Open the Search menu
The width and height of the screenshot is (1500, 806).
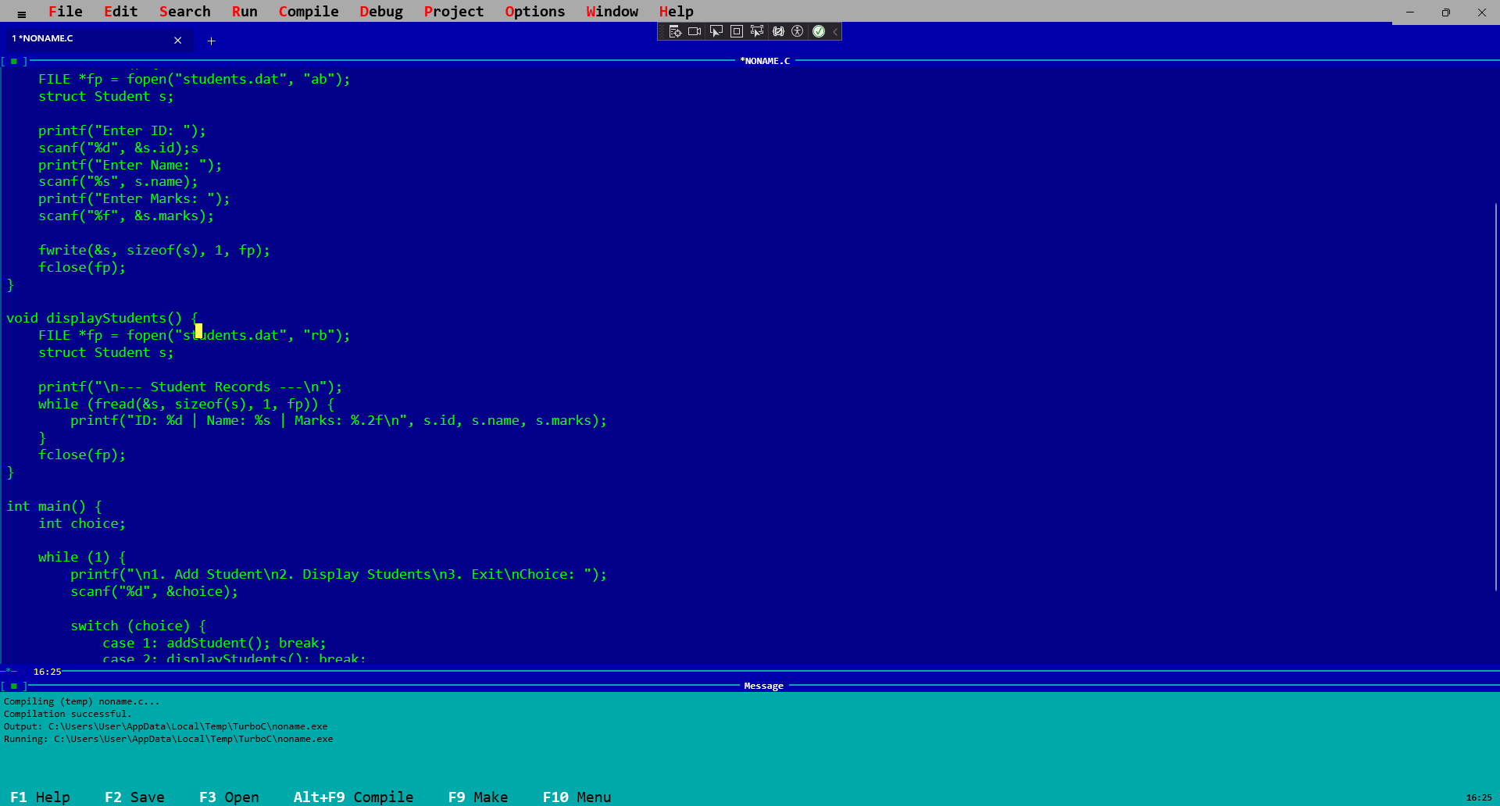pos(185,12)
